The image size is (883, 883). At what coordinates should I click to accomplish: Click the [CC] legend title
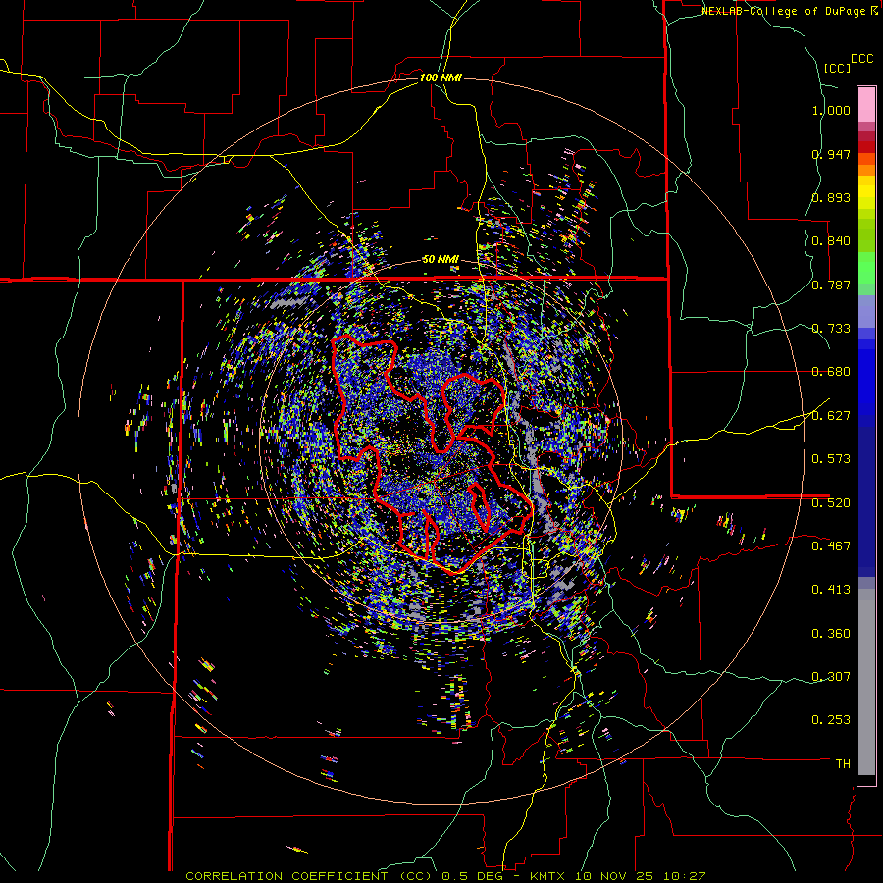837,68
